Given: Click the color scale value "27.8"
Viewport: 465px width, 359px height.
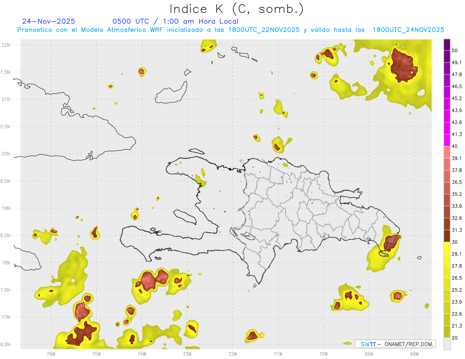Looking at the screenshot, I should pyautogui.click(x=456, y=266).
